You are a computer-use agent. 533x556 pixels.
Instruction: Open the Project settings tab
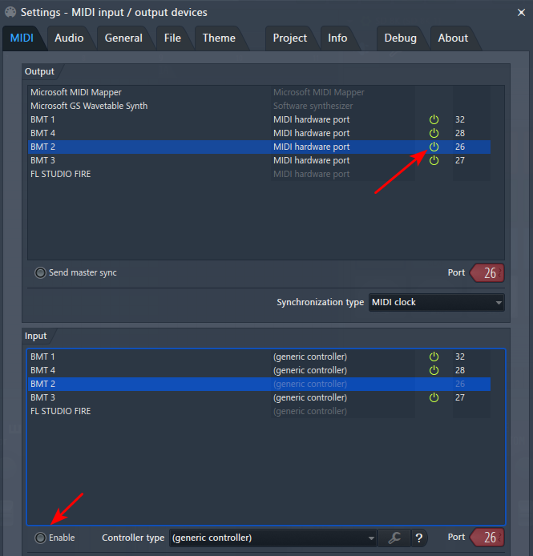coord(289,38)
